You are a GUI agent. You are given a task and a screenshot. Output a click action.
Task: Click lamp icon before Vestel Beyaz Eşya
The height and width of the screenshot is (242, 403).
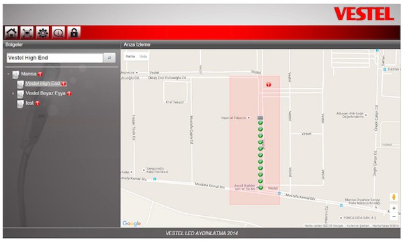point(21,94)
